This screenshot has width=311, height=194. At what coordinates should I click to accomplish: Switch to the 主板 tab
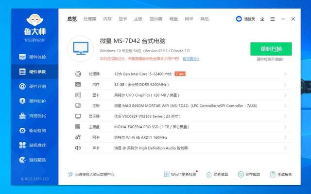138,19
